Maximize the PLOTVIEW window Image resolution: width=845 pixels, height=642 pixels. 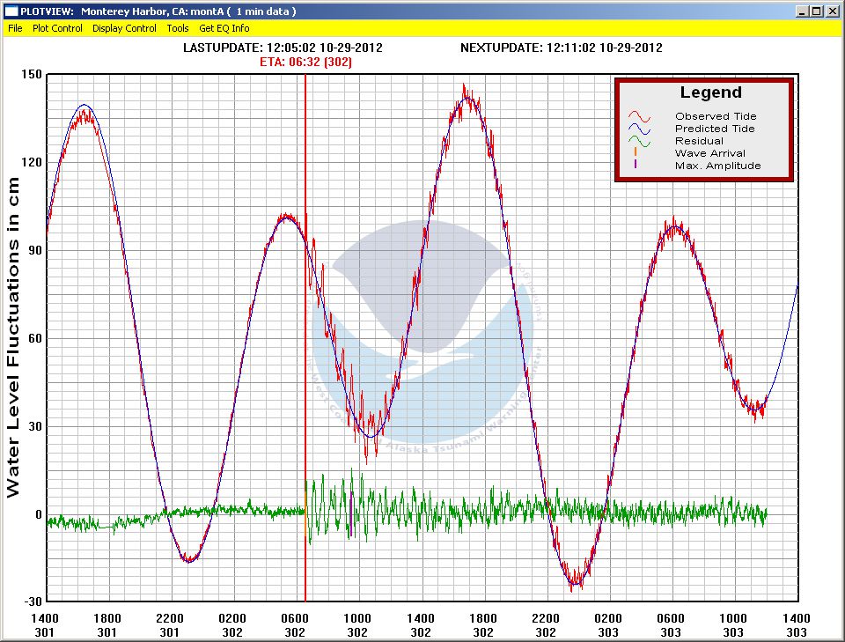(x=817, y=11)
